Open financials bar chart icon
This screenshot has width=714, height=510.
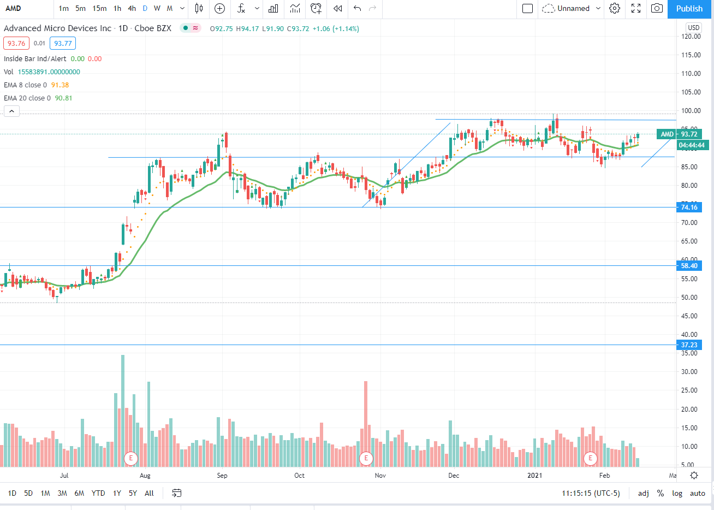(273, 8)
